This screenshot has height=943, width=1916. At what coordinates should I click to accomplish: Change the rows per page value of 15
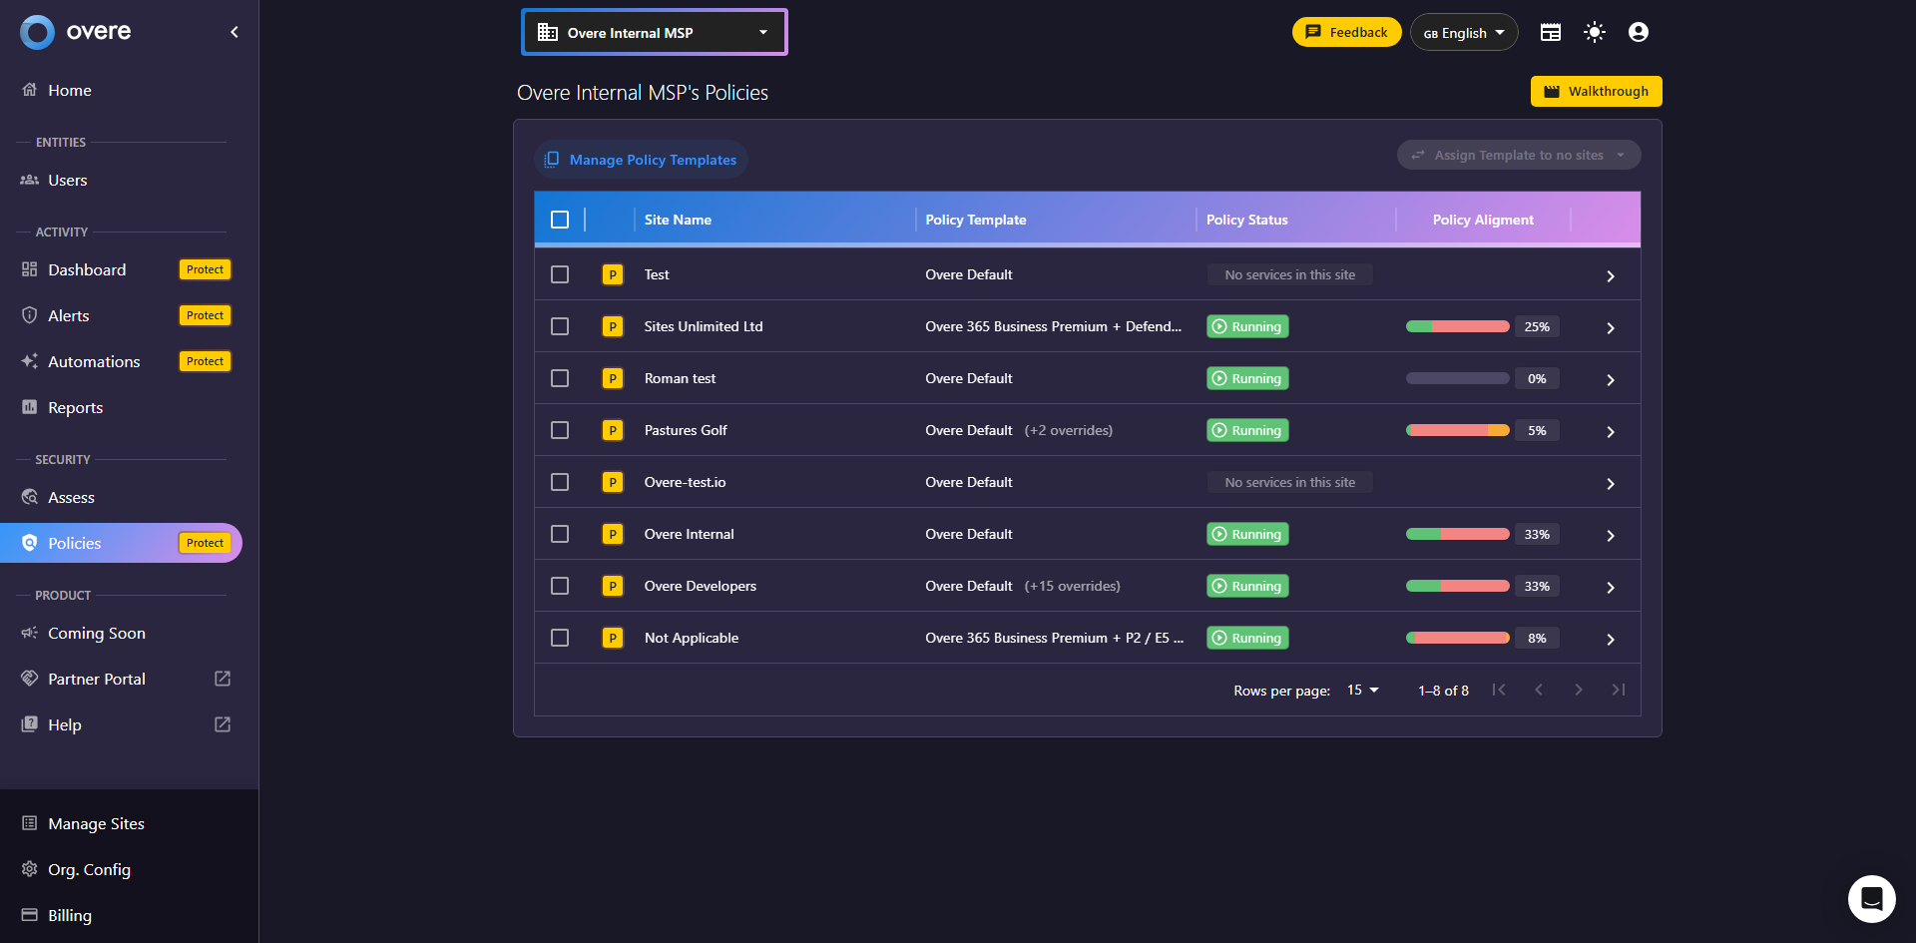click(x=1363, y=690)
